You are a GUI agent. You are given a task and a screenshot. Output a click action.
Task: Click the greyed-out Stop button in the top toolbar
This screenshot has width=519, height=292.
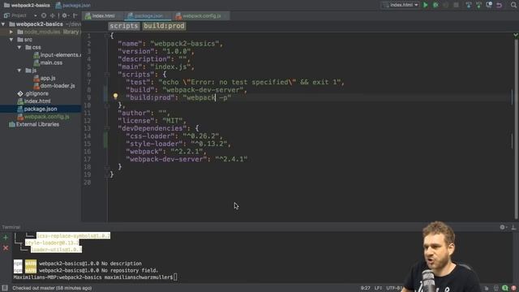click(456, 5)
